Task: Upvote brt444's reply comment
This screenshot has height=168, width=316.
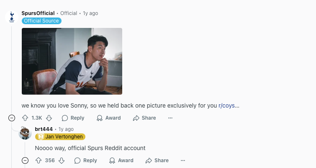Action: 39,160
